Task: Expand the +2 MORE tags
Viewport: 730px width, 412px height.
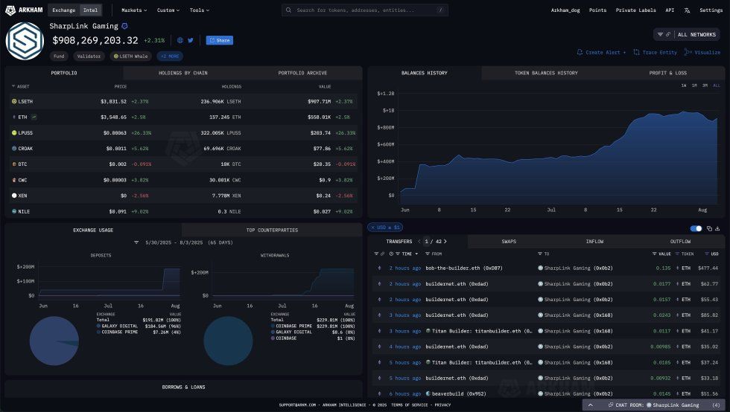Action: 170,57
